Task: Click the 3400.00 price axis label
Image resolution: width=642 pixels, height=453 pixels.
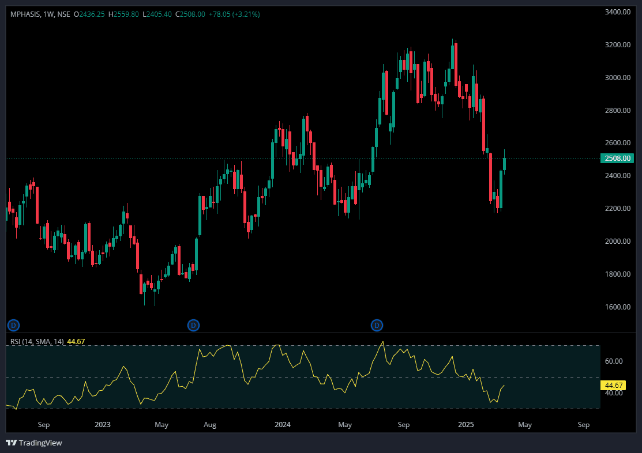Action: (617, 12)
